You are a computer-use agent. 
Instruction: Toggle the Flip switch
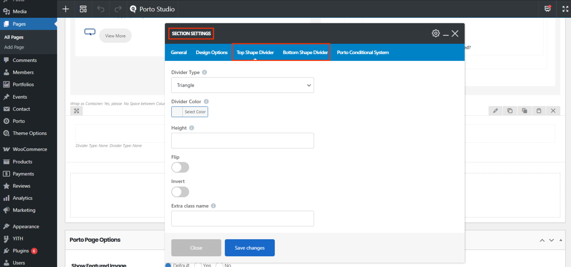180,168
